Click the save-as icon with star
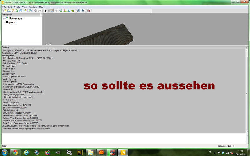The image size is (250, 156). [x=25, y=11]
